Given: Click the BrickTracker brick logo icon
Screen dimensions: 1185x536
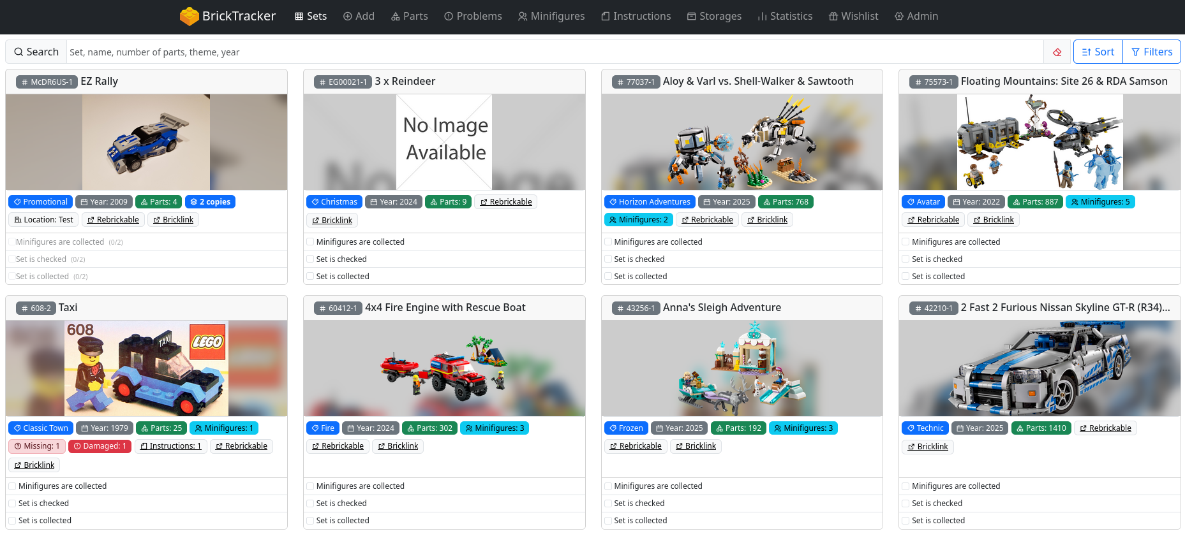Looking at the screenshot, I should click(x=190, y=16).
